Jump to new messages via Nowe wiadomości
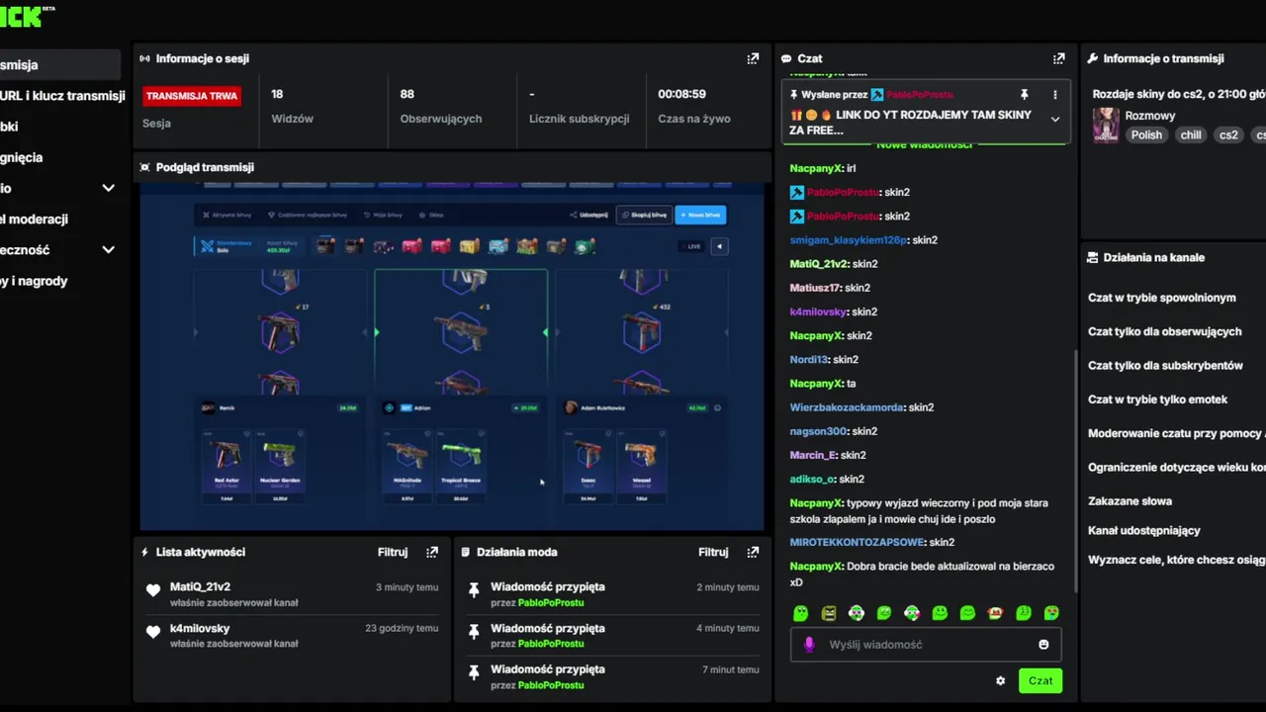This screenshot has width=1266, height=712. pyautogui.click(x=925, y=144)
